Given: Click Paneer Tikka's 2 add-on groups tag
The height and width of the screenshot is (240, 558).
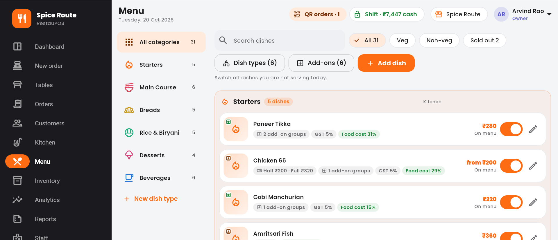Looking at the screenshot, I should [281, 134].
